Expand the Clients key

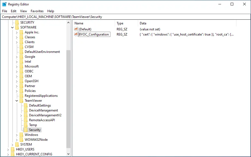coord(17,42)
